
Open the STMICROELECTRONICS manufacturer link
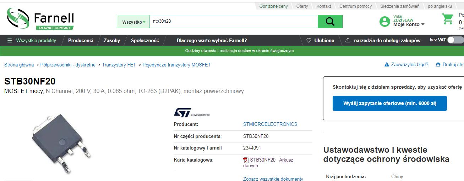[270, 124]
